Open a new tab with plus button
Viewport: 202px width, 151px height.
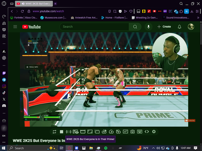click(55, 4)
